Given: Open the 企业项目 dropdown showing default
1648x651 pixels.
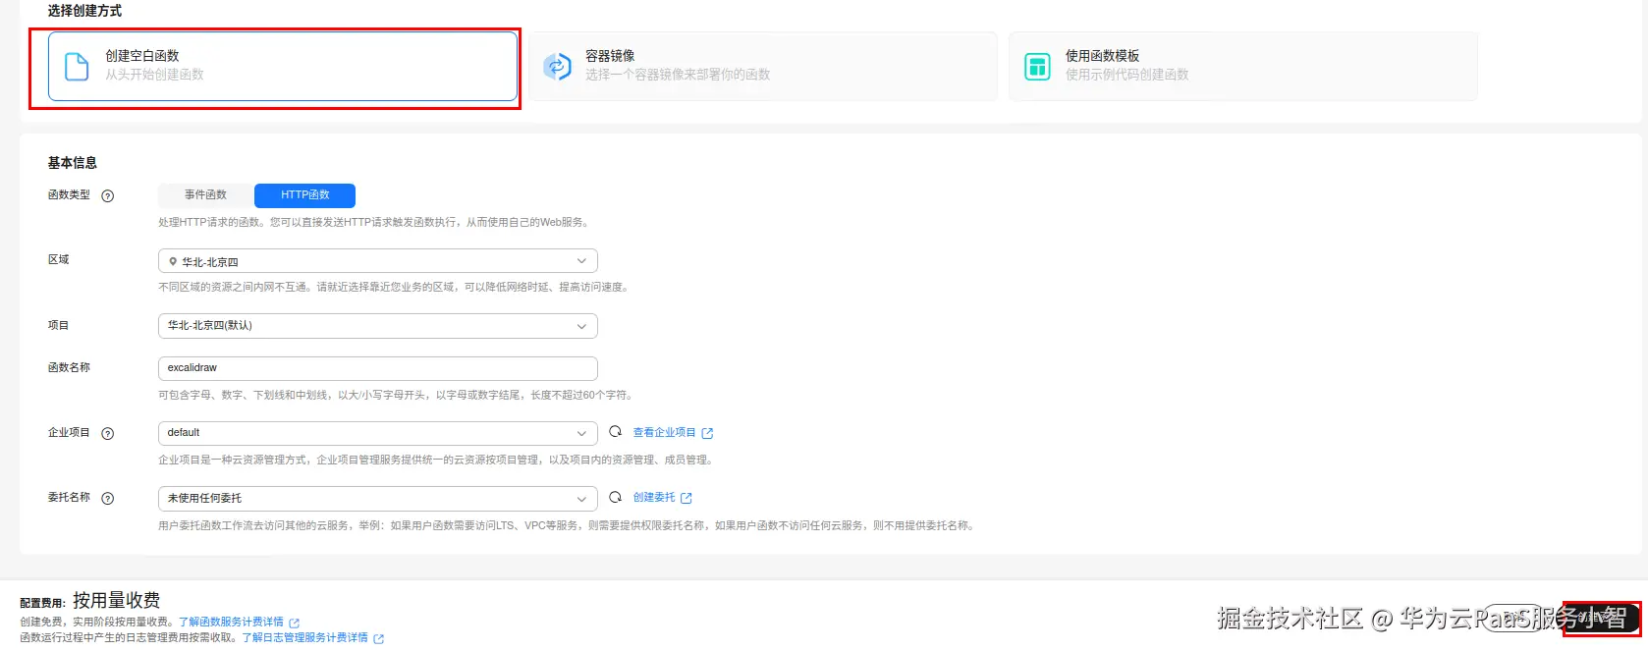Looking at the screenshot, I should click(x=378, y=433).
